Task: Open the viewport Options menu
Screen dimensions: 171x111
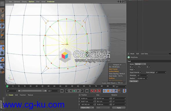Action: 31,1
